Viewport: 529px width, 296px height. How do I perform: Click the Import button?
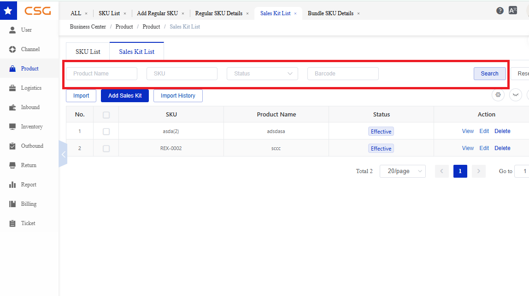(81, 96)
